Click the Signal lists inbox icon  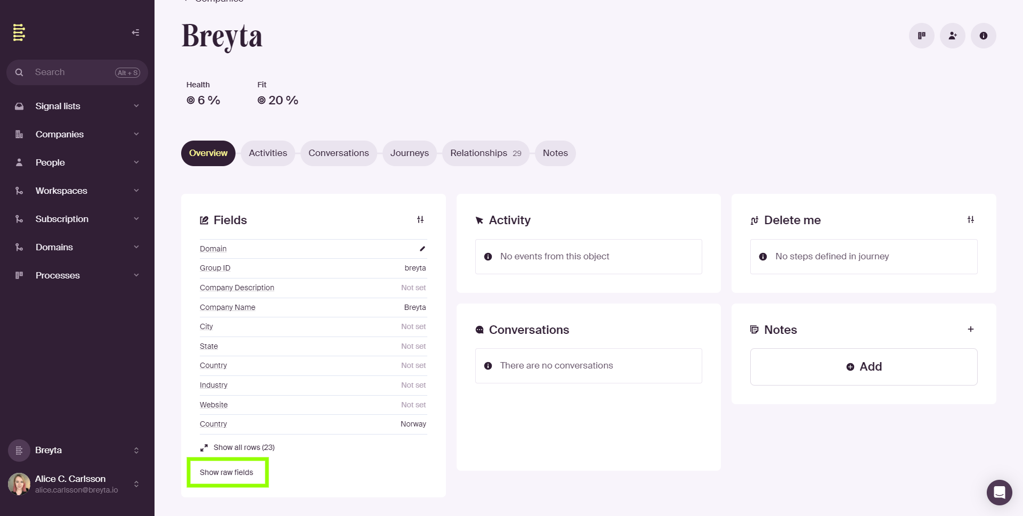19,106
